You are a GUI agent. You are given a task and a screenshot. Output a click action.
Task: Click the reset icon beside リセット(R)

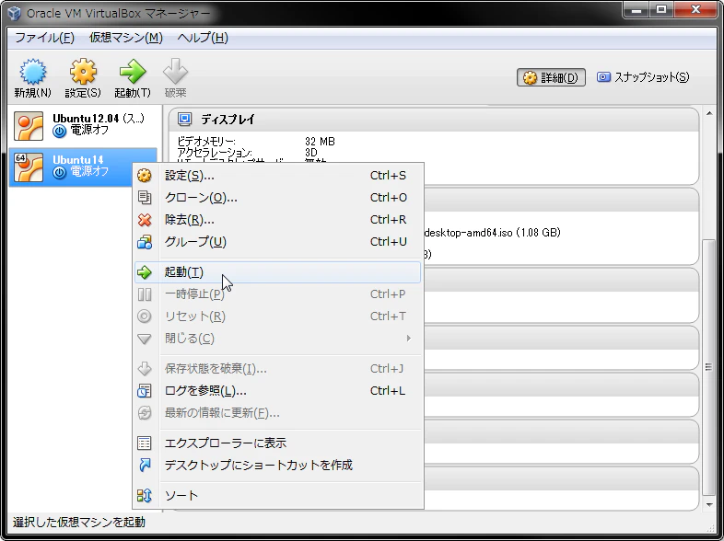coord(145,317)
